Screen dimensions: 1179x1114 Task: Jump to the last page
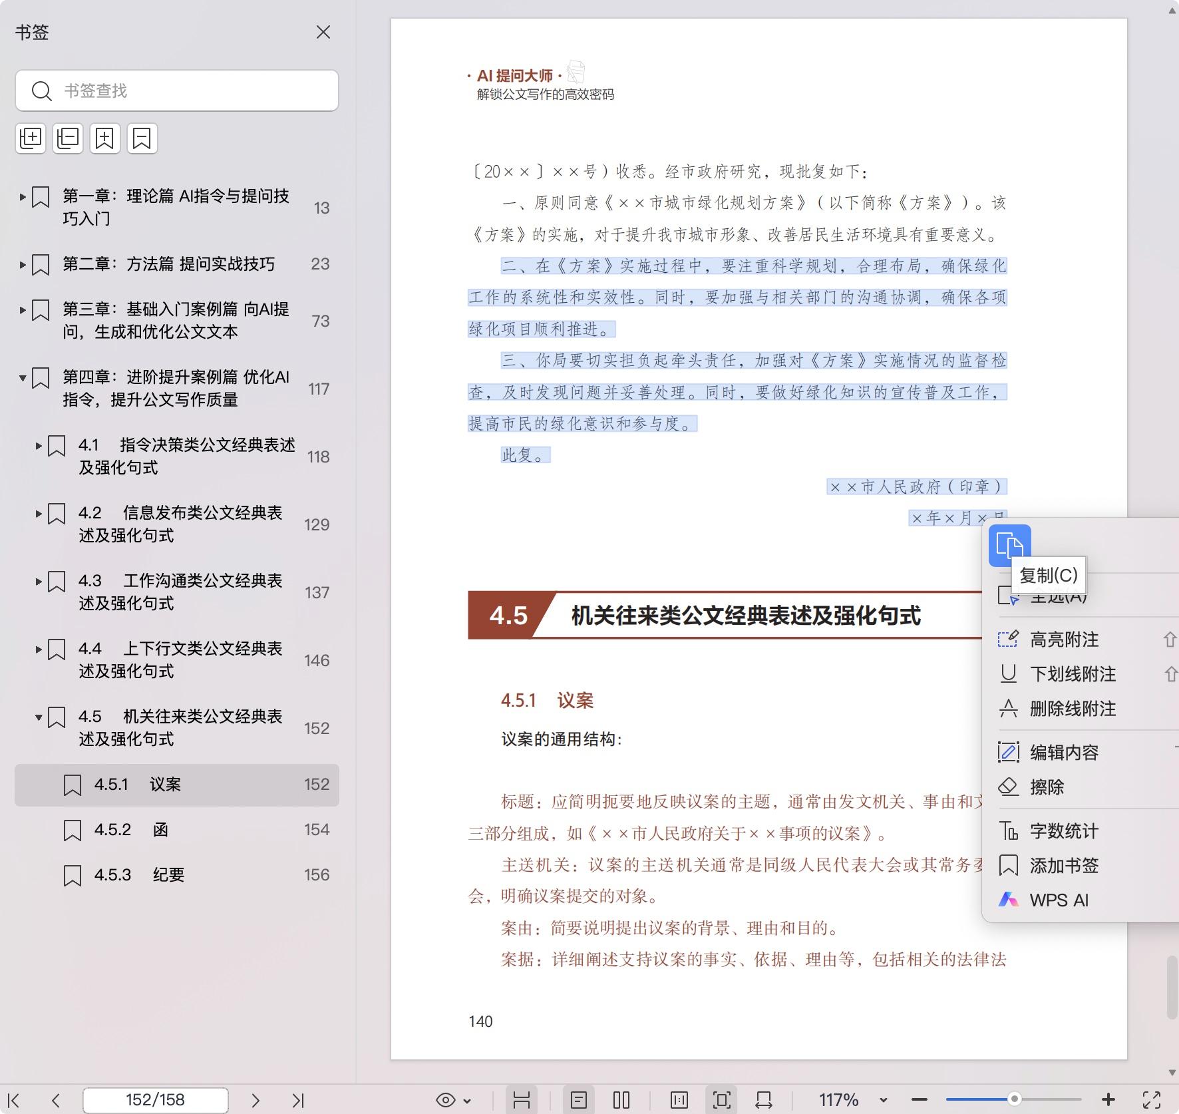pyautogui.click(x=298, y=1100)
